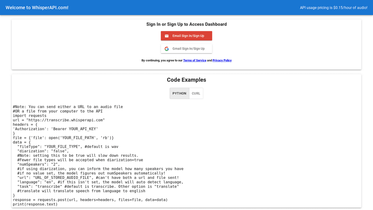Click Email Sign In/Sign Up button

click(186, 36)
